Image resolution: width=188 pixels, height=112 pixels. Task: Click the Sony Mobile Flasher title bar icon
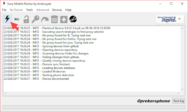(x=4, y=4)
